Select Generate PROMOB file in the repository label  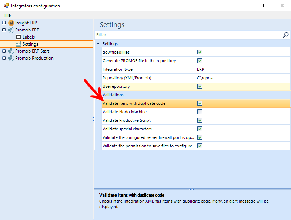(139, 61)
